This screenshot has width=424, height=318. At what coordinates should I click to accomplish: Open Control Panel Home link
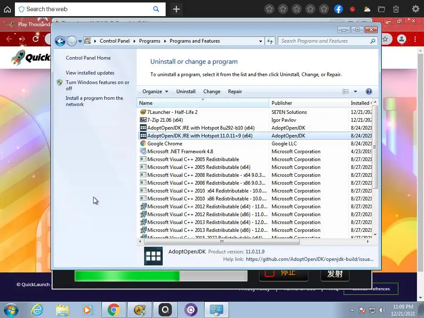coord(88,58)
